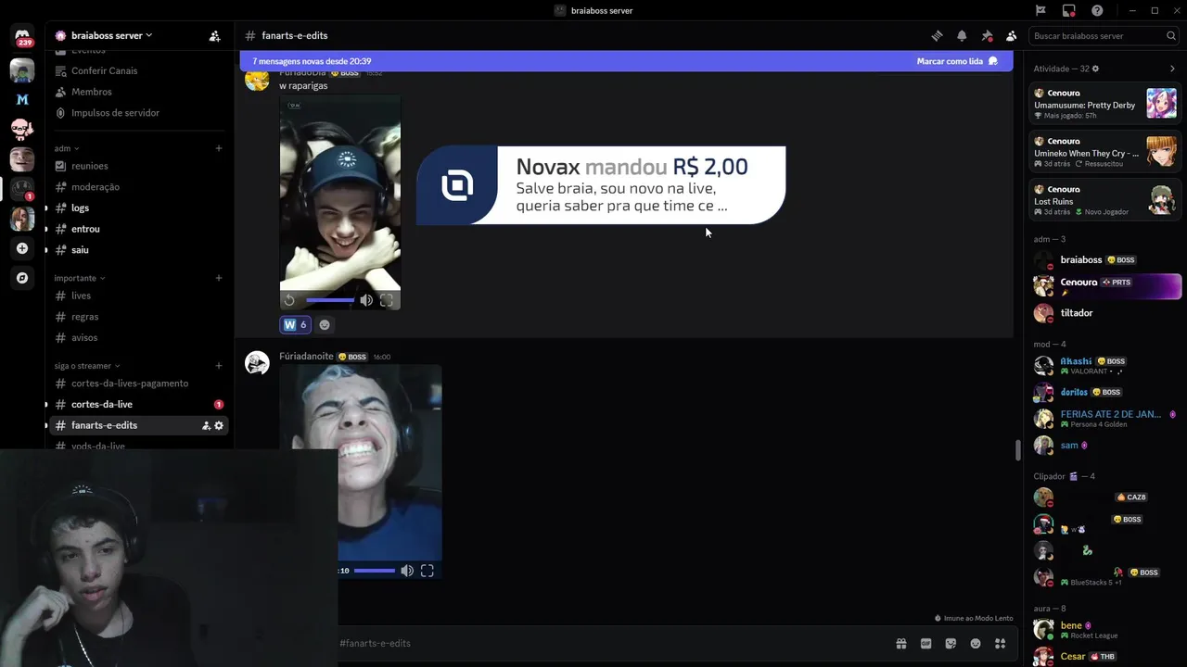Toggle the W reaction with 6 votes
The width and height of the screenshot is (1187, 667).
295,324
